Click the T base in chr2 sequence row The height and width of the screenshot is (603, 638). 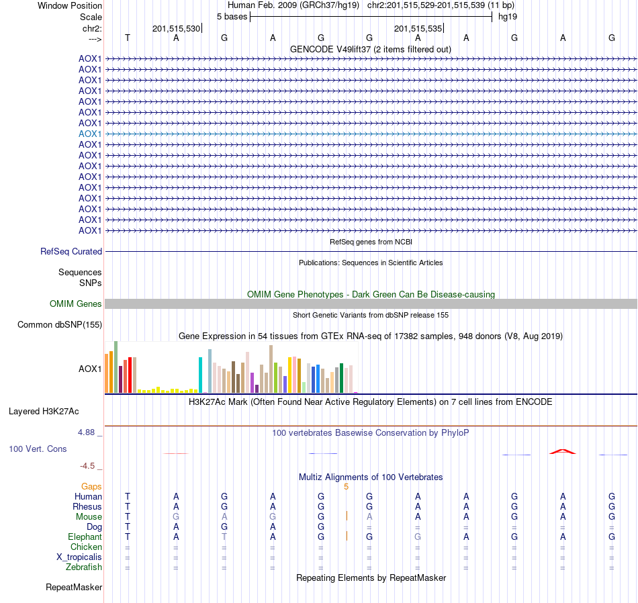click(128, 38)
